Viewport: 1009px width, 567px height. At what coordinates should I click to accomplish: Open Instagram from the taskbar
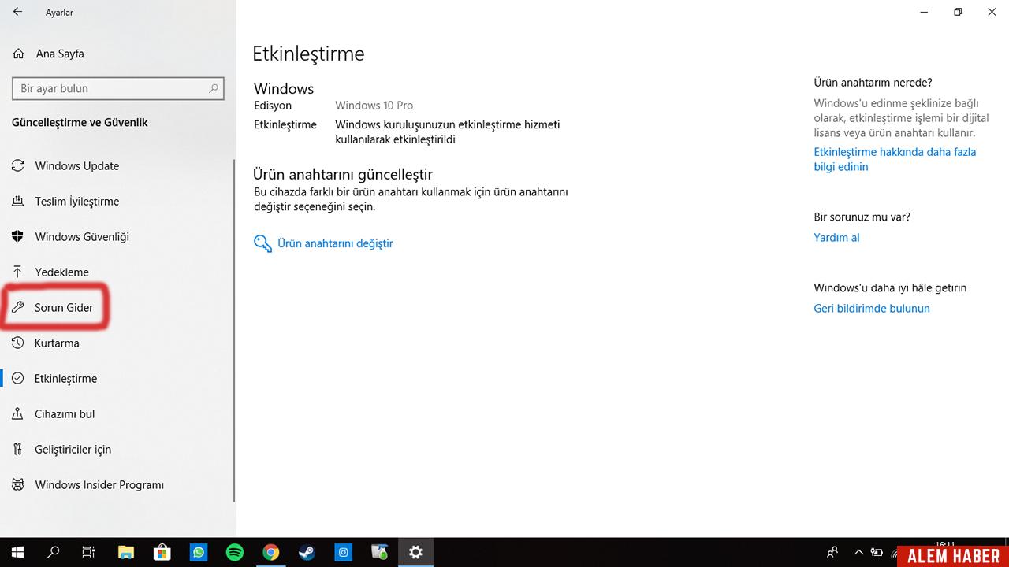point(343,551)
